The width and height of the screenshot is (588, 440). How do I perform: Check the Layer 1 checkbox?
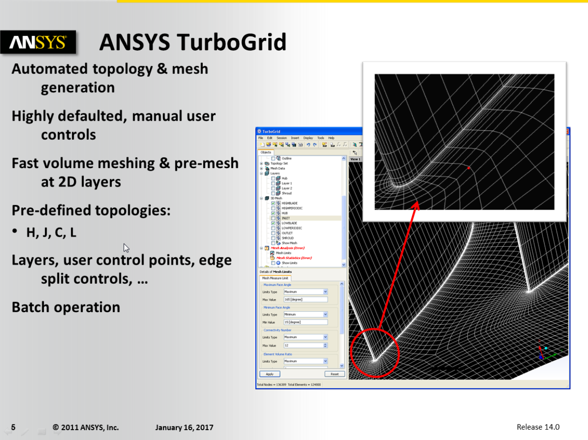[x=273, y=183]
